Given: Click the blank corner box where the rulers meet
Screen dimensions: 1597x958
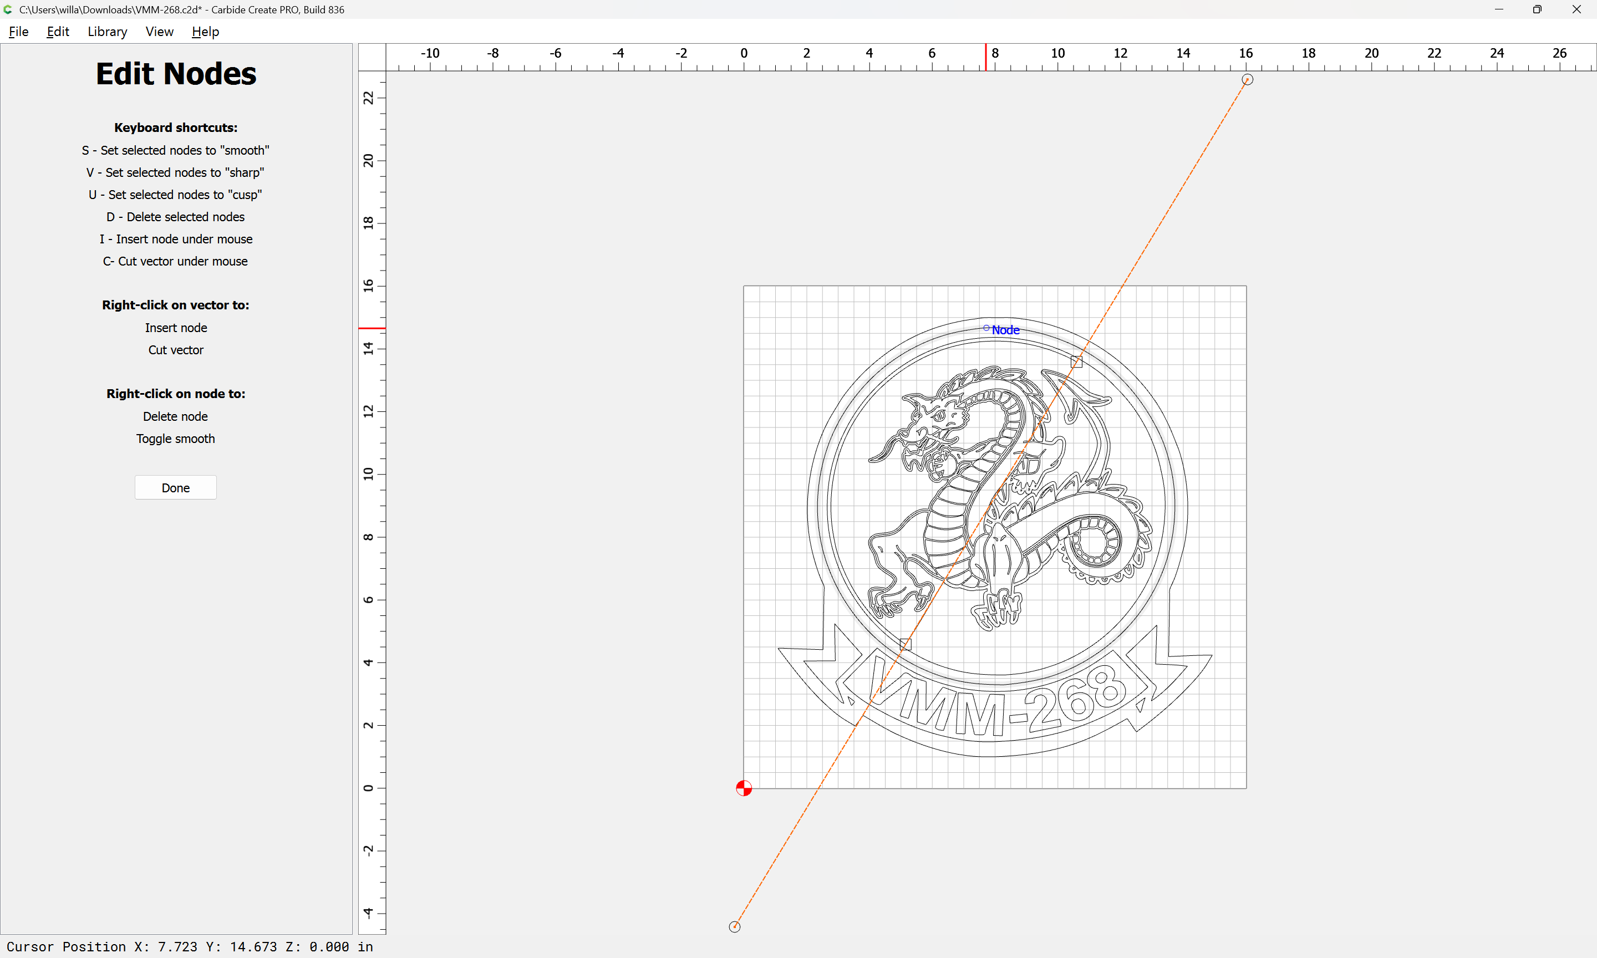Looking at the screenshot, I should click(372, 57).
